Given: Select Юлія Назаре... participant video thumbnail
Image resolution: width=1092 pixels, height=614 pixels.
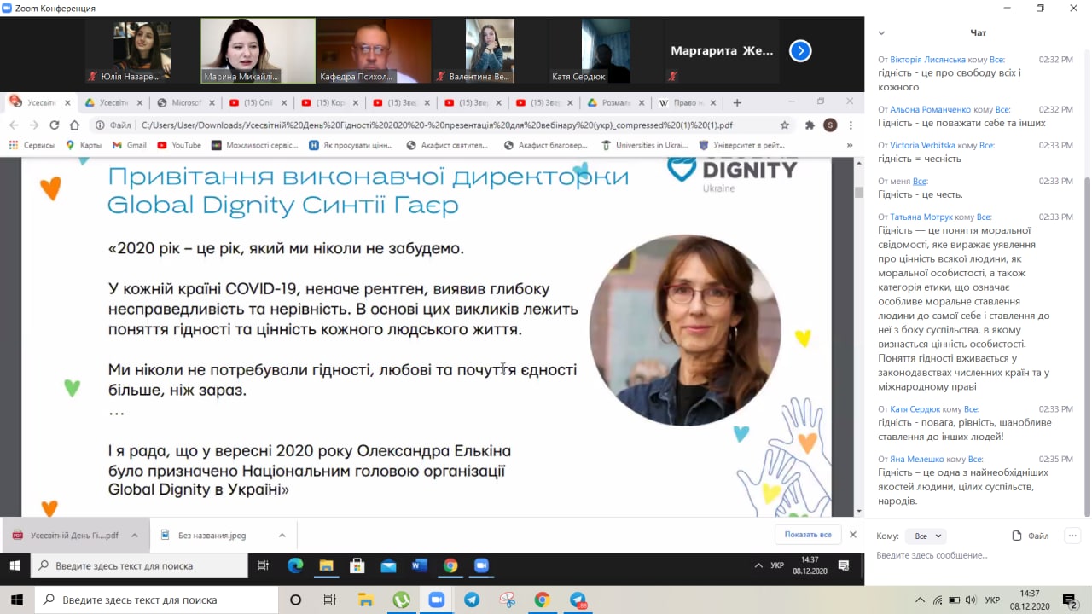Looking at the screenshot, I should pos(141,51).
